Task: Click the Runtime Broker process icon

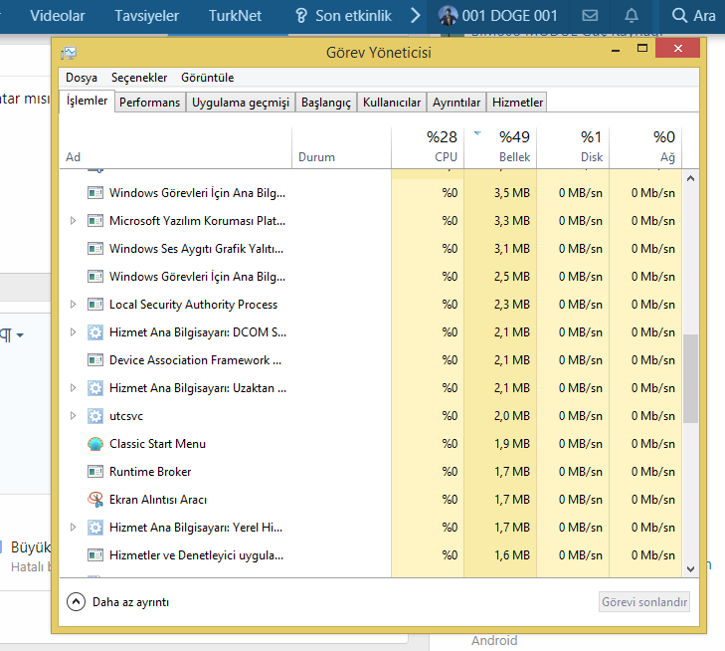Action: [x=95, y=472]
